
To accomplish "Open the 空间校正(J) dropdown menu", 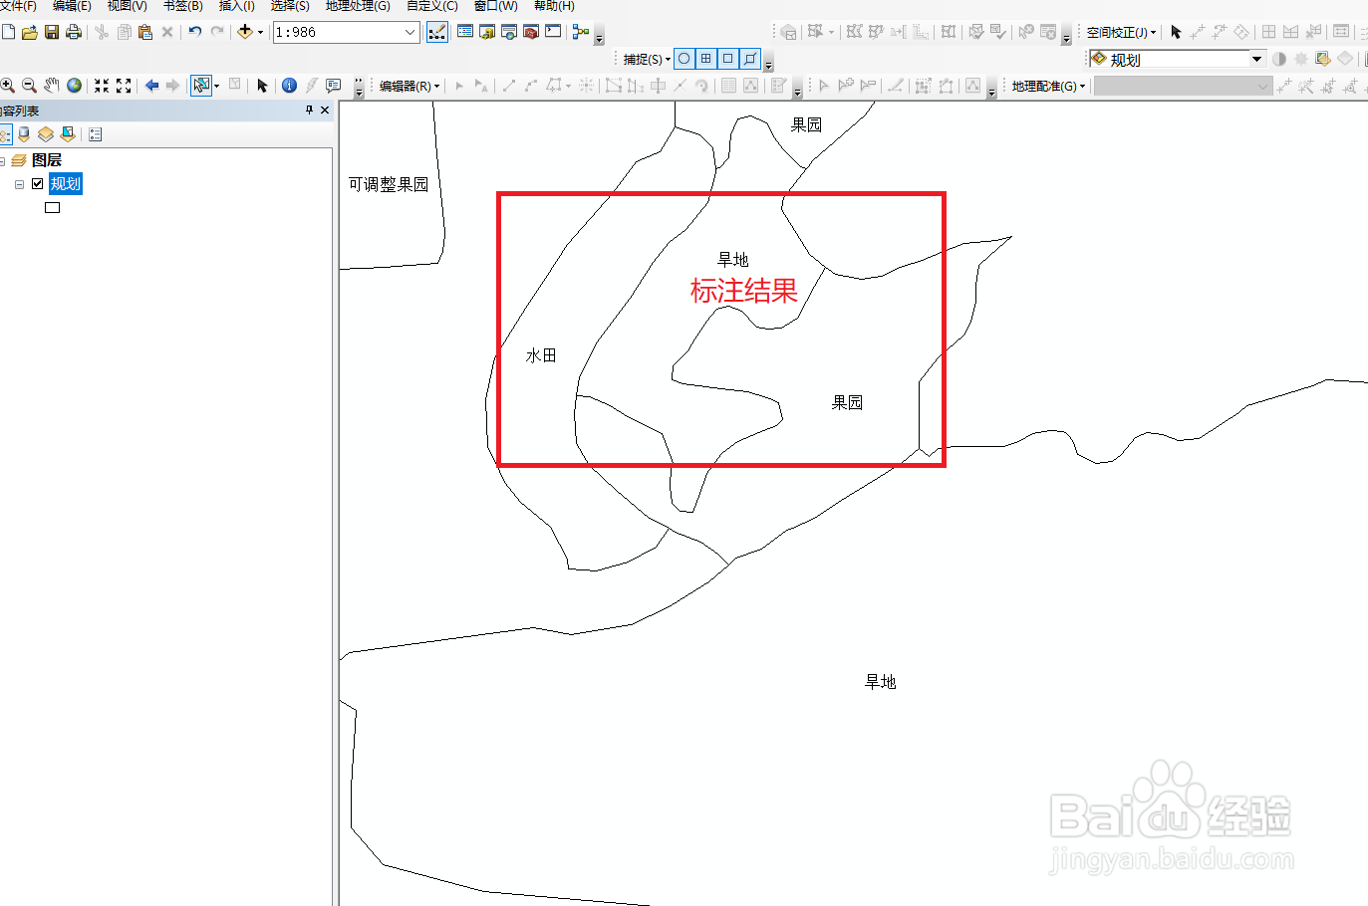I will coord(1118,31).
